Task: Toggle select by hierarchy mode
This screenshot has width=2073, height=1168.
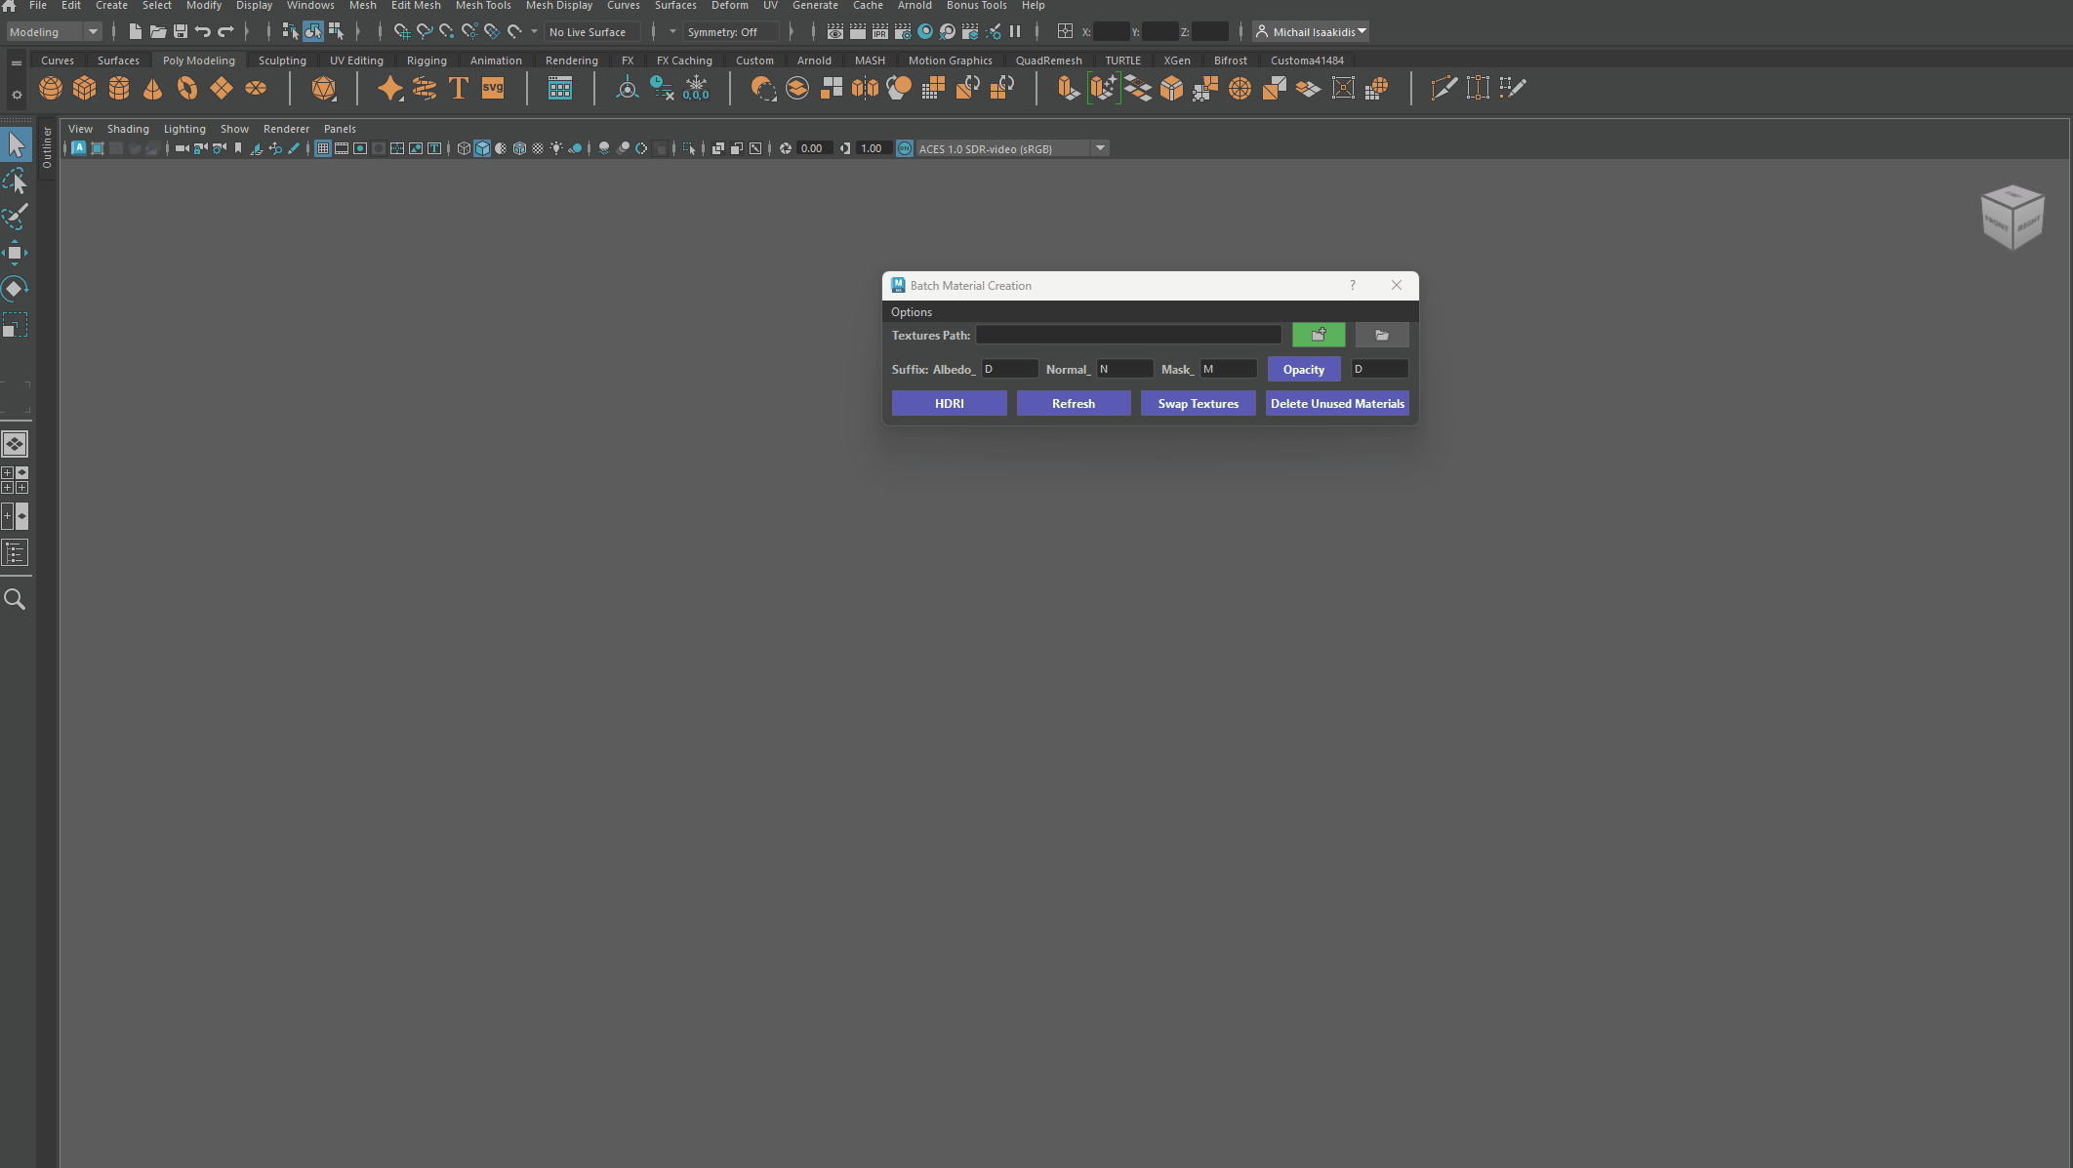Action: pos(290,32)
